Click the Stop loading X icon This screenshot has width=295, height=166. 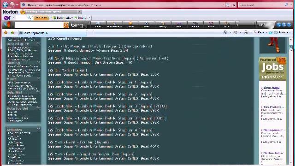click(234, 5)
